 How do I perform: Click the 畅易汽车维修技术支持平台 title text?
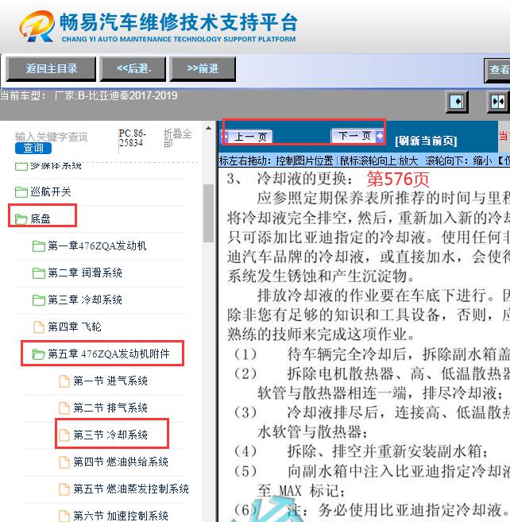pos(178,22)
